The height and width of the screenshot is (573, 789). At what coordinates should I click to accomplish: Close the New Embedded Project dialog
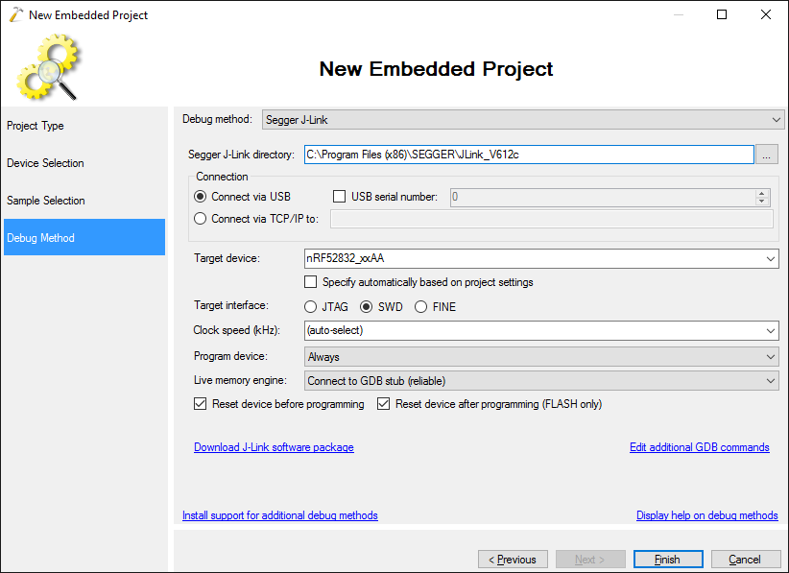765,14
